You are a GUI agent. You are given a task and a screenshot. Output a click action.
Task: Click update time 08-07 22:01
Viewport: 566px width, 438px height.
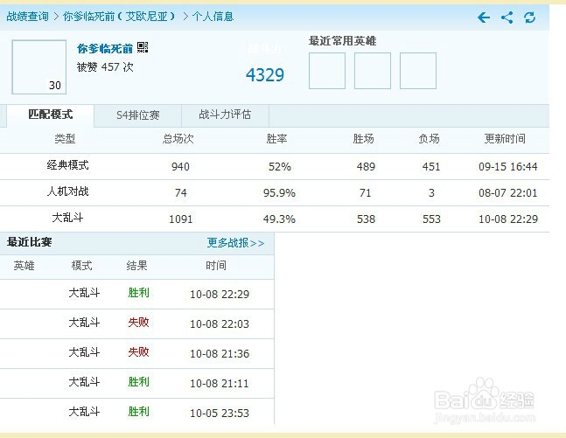pyautogui.click(x=508, y=193)
